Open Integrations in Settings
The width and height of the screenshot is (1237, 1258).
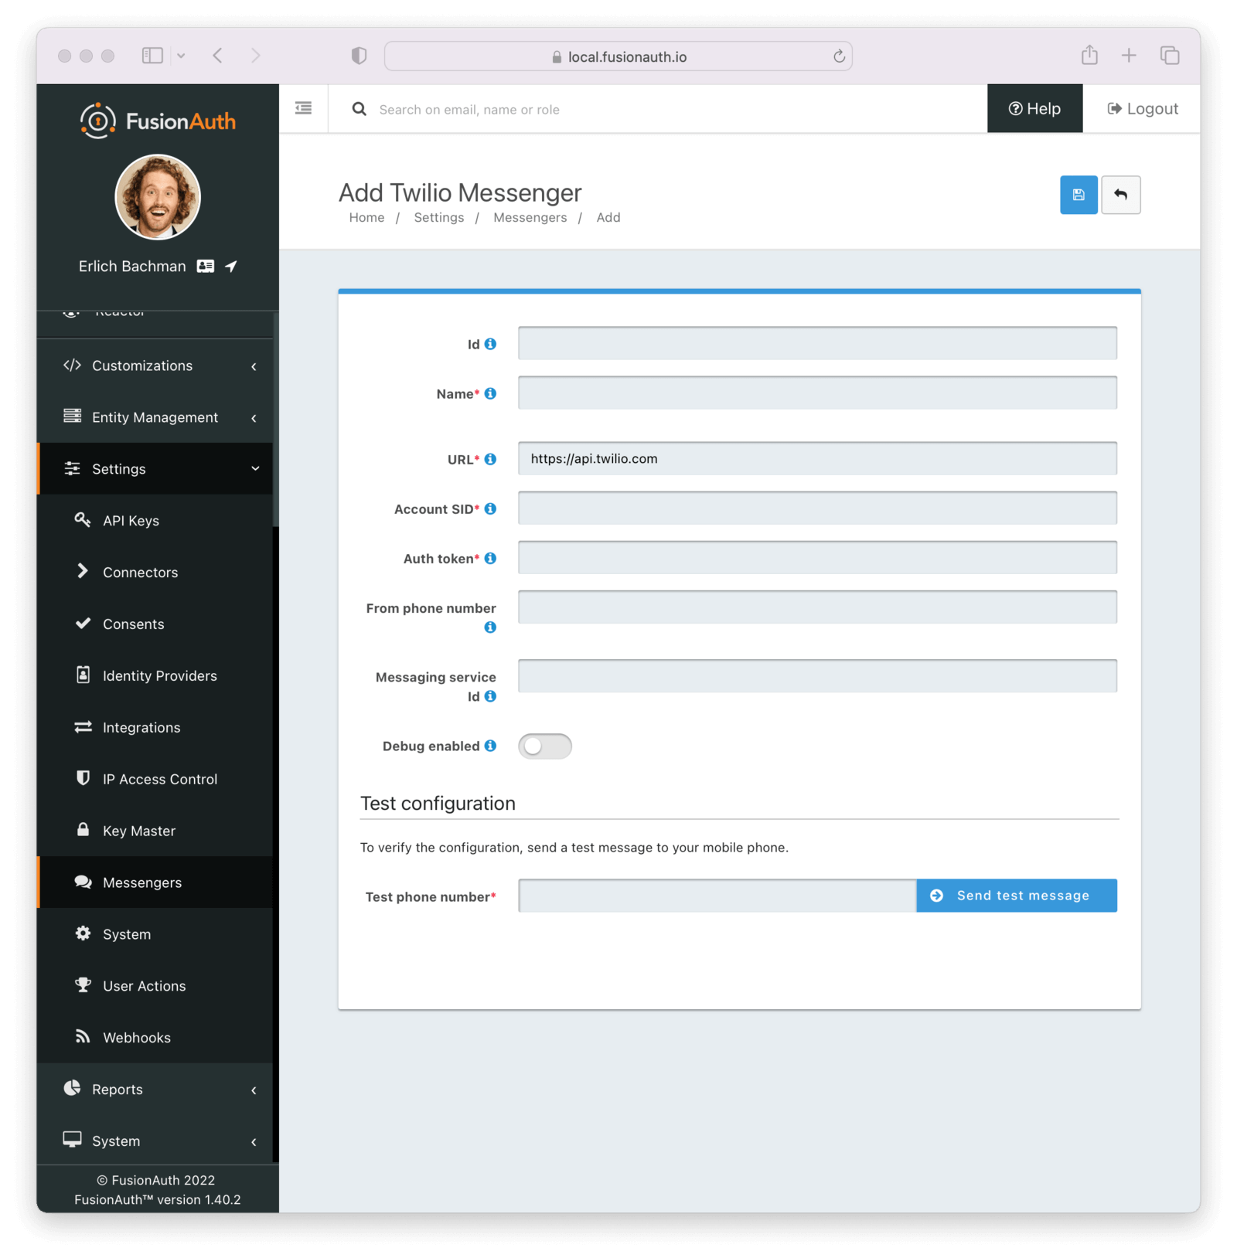pyautogui.click(x=155, y=728)
